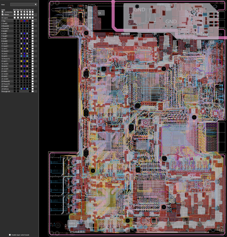Click the Art12 yellow Pin color swatch

27,49
